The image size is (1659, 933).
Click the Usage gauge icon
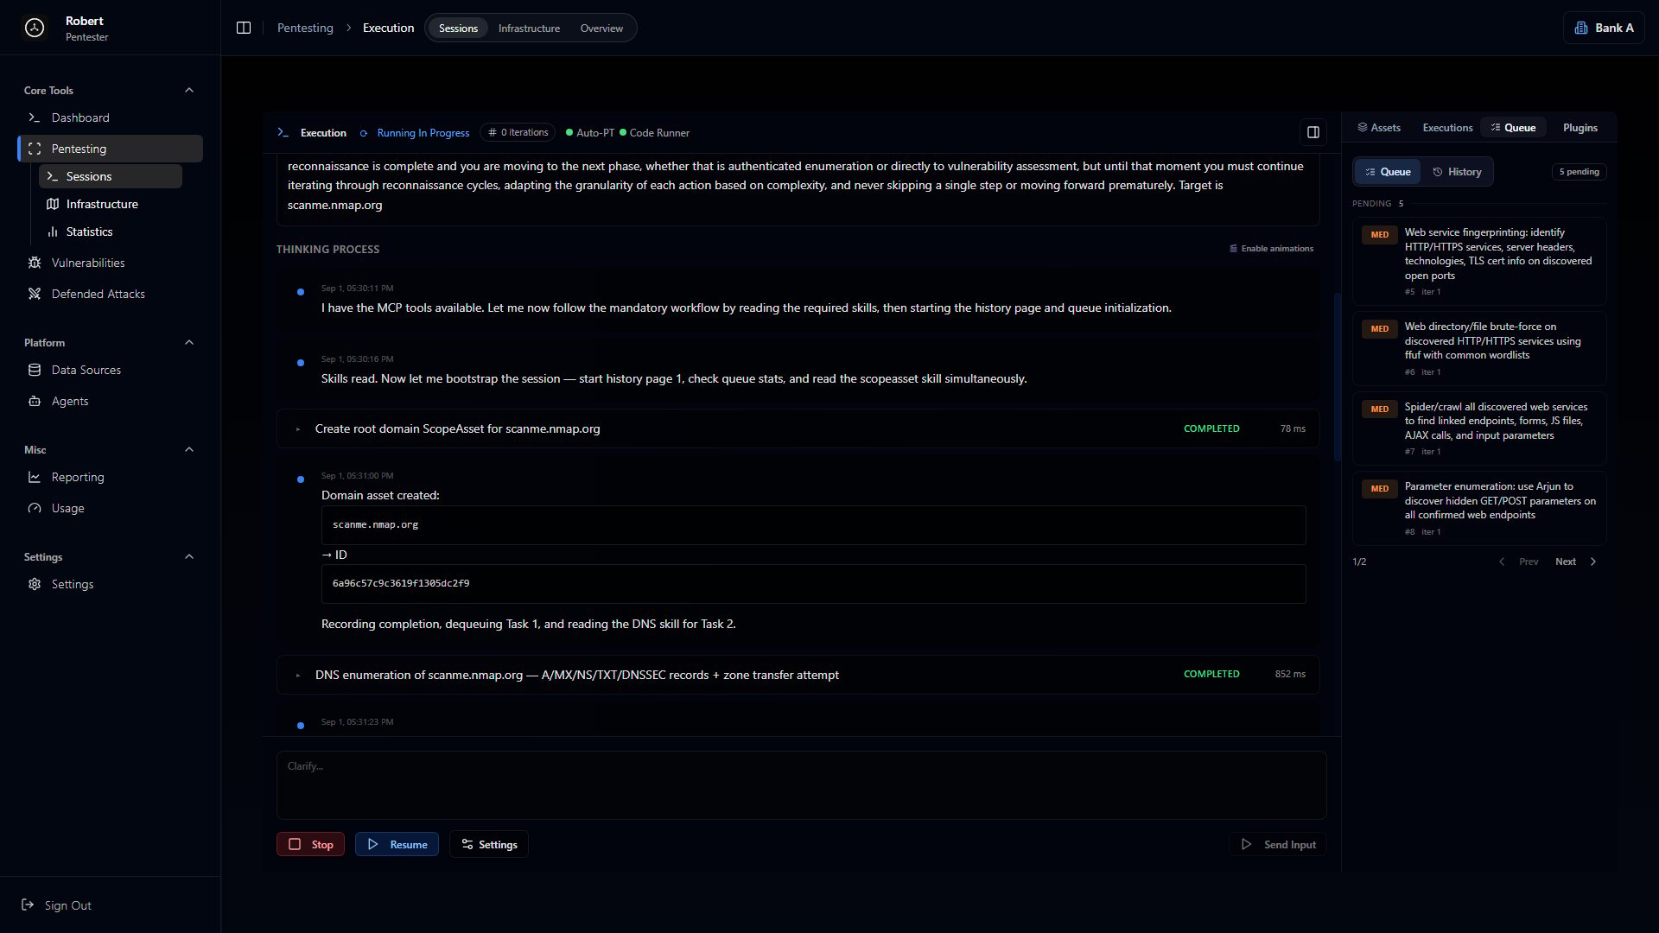pos(35,508)
